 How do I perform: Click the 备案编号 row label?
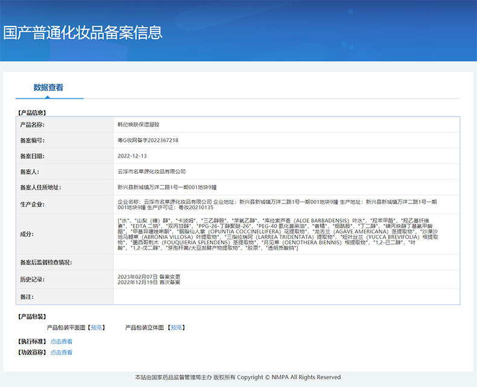coord(32,141)
